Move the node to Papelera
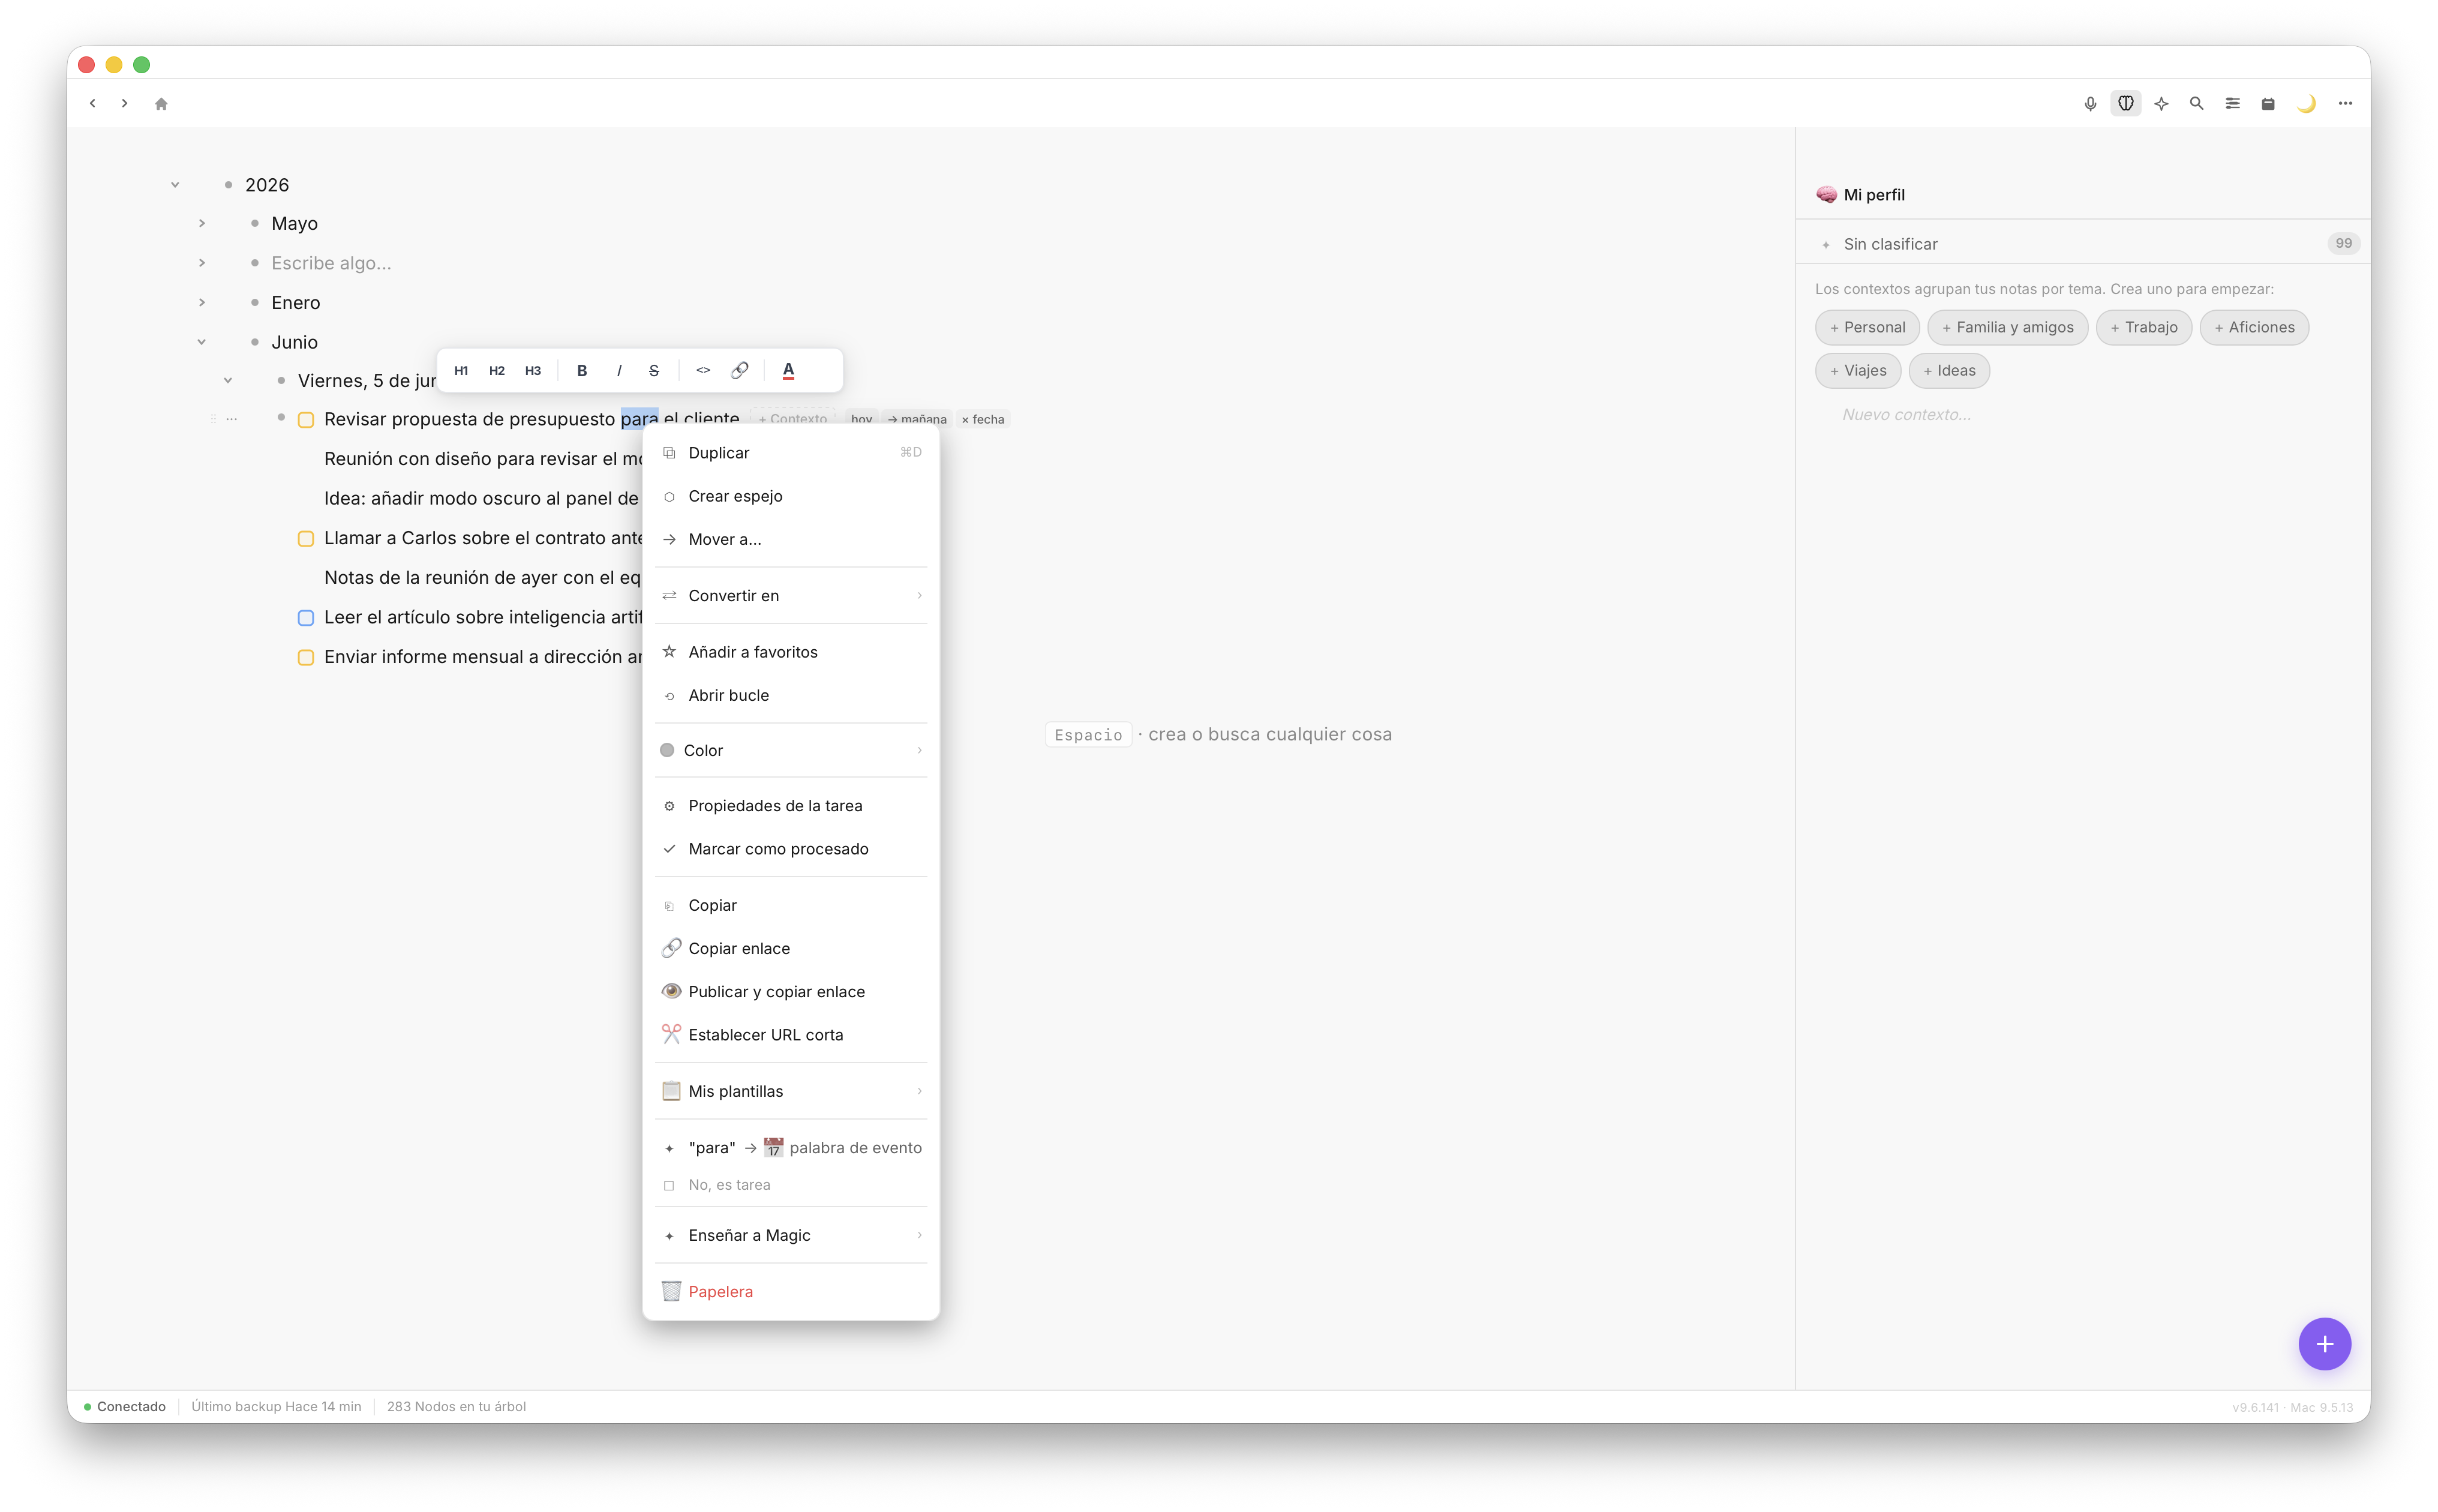Image resolution: width=2438 pixels, height=1512 pixels. click(791, 1292)
